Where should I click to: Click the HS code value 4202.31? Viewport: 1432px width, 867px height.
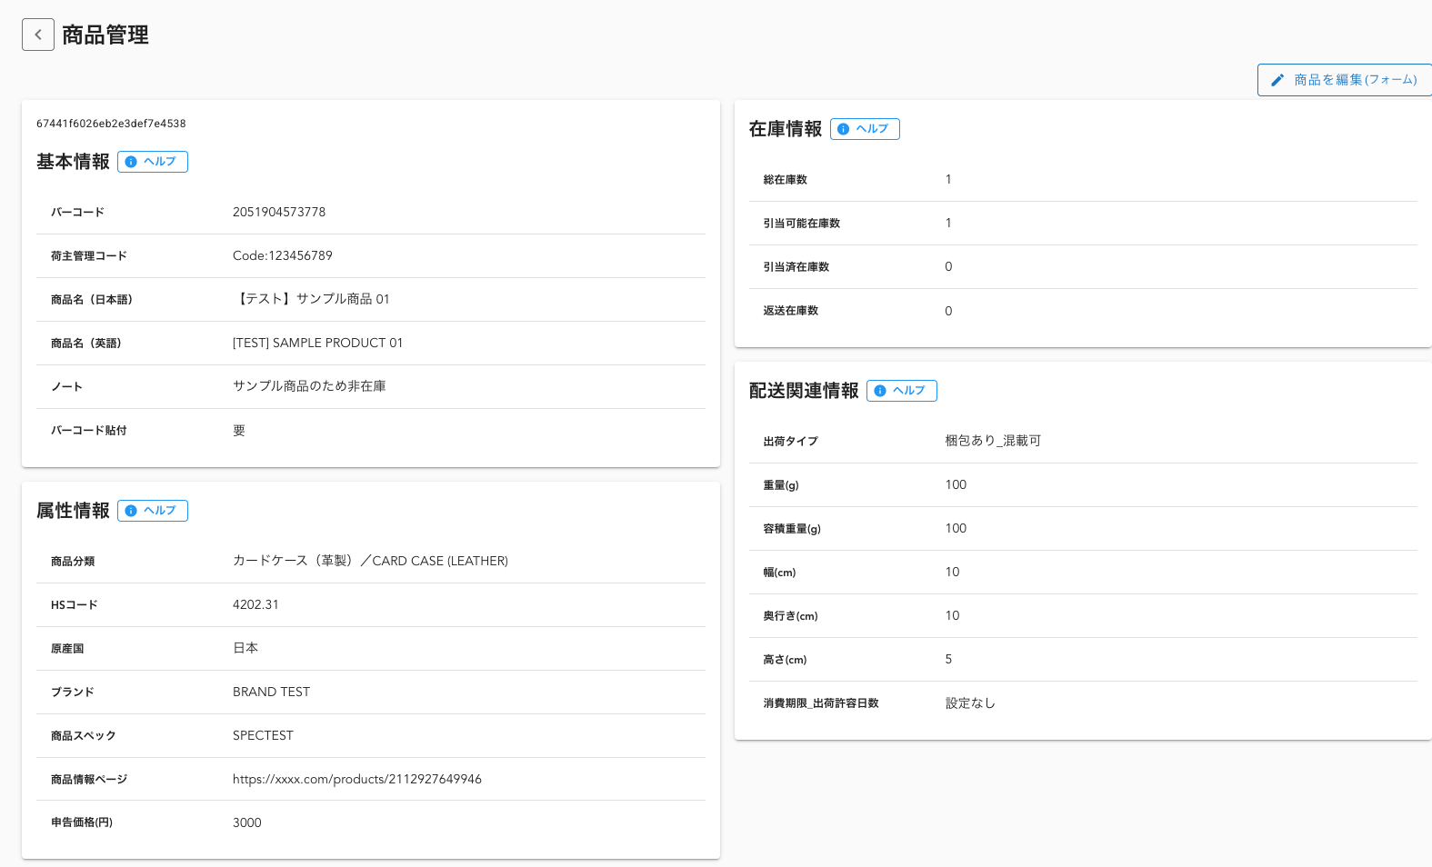click(255, 604)
